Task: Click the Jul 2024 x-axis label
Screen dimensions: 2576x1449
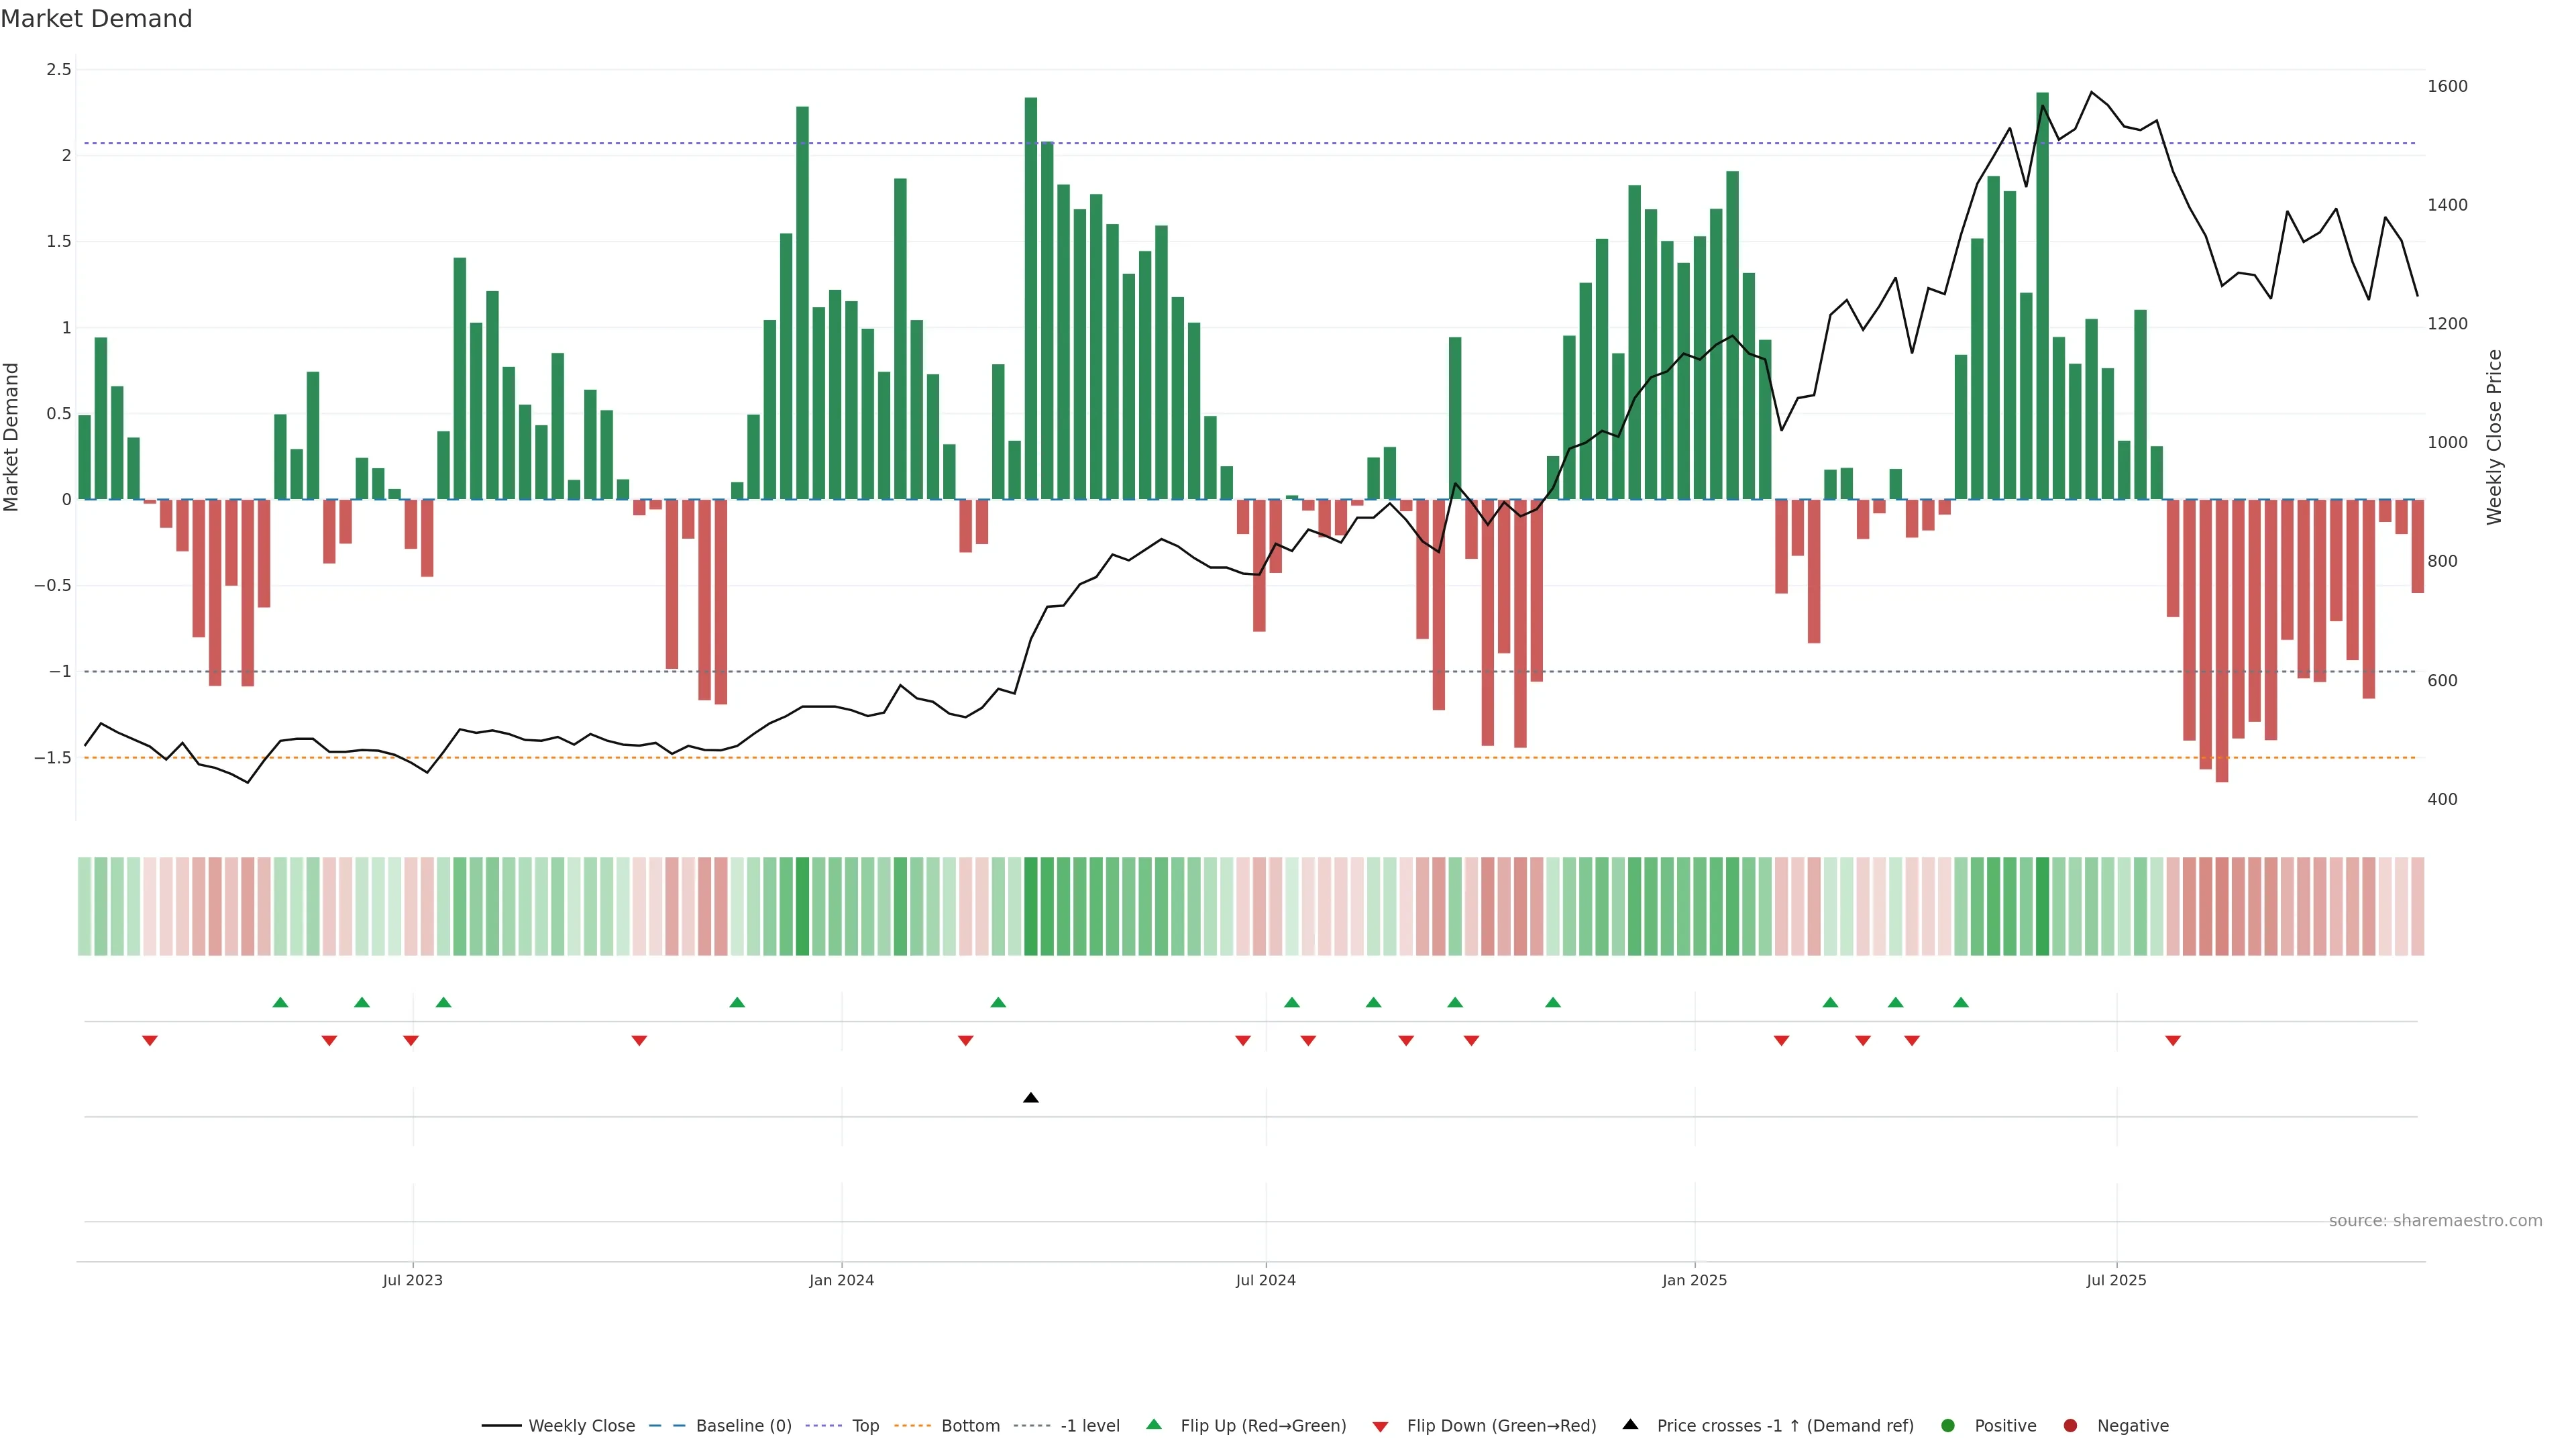Action: pos(1265,1280)
